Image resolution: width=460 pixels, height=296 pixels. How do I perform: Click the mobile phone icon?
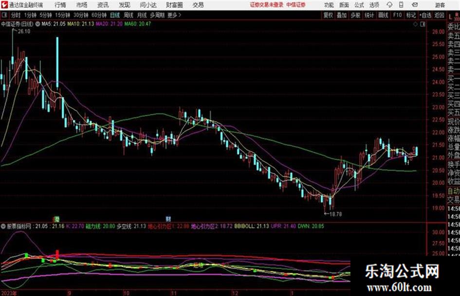click(401, 5)
